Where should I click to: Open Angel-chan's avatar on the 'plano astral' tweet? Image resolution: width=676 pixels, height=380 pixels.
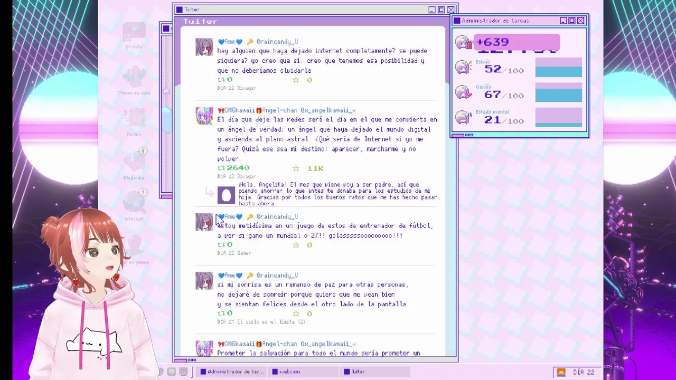(x=204, y=116)
